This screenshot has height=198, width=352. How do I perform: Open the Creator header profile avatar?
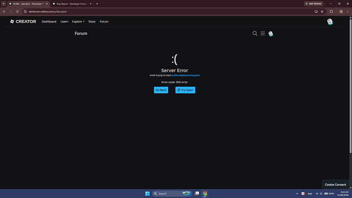(x=330, y=22)
